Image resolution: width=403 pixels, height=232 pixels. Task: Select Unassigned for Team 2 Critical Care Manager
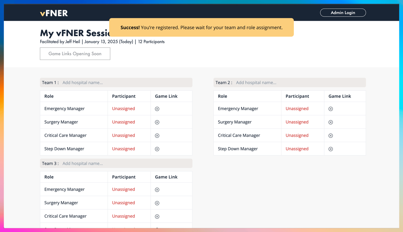(x=297, y=135)
